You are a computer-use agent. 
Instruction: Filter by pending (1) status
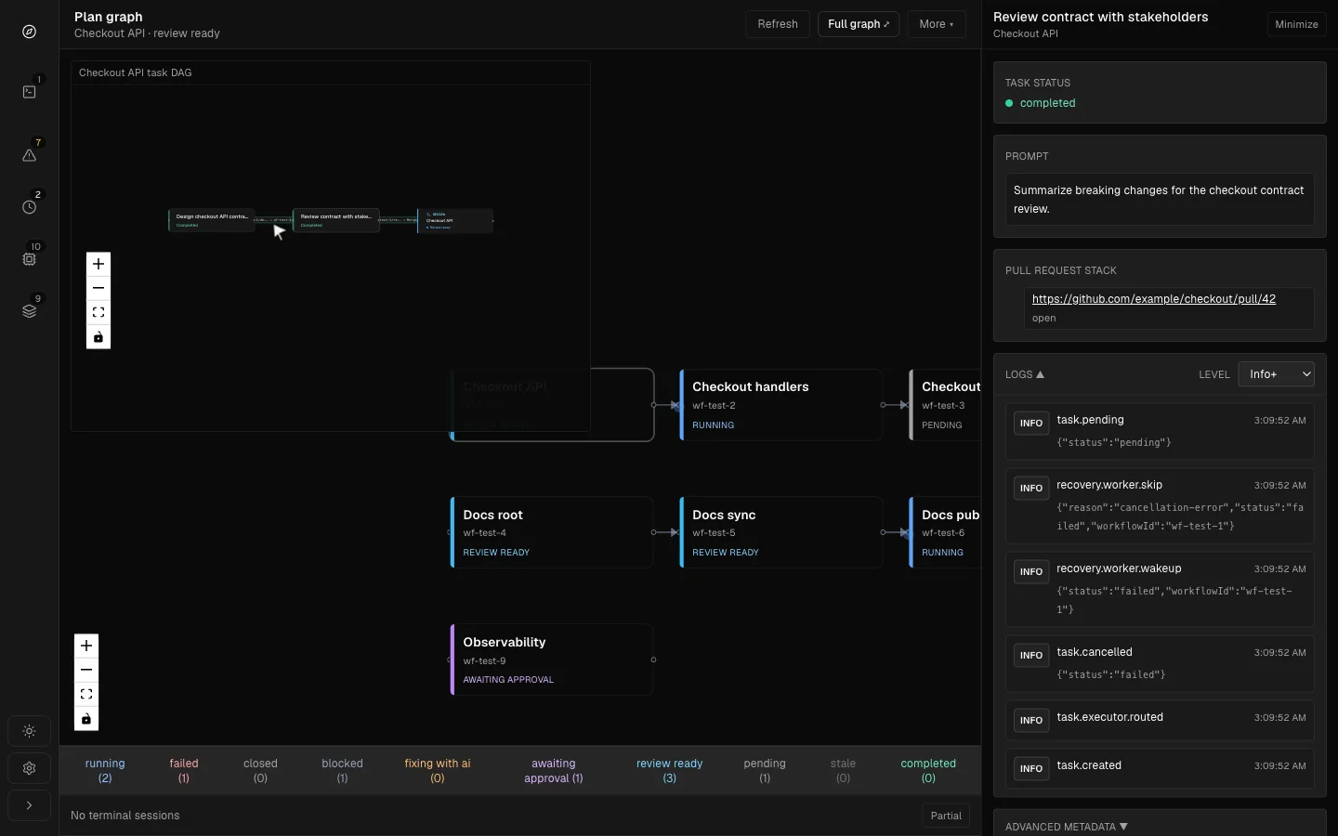tap(765, 771)
